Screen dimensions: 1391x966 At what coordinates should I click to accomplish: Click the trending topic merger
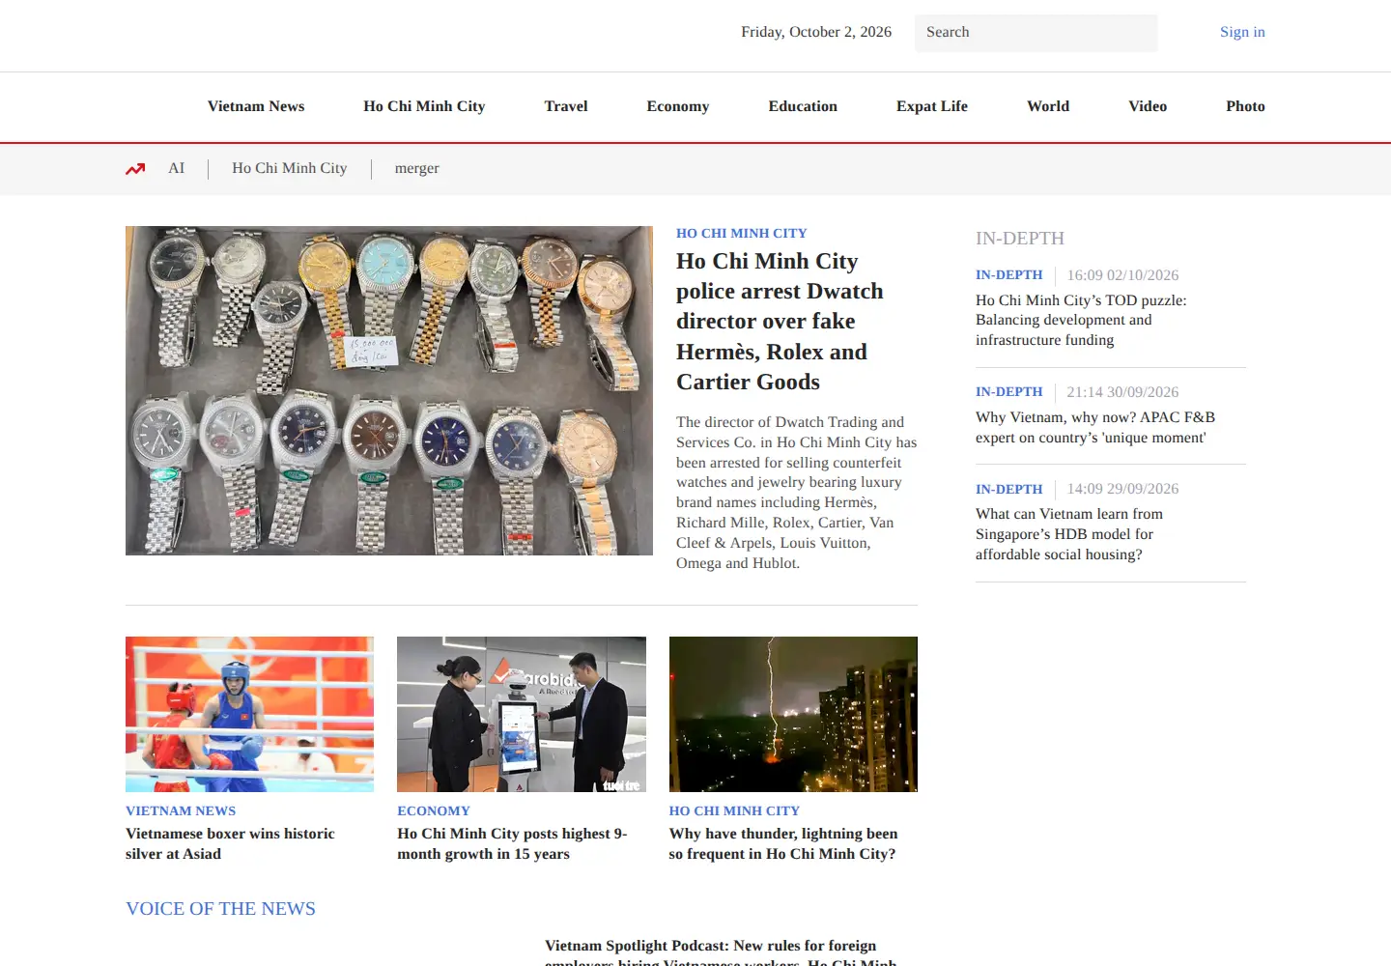(x=417, y=168)
